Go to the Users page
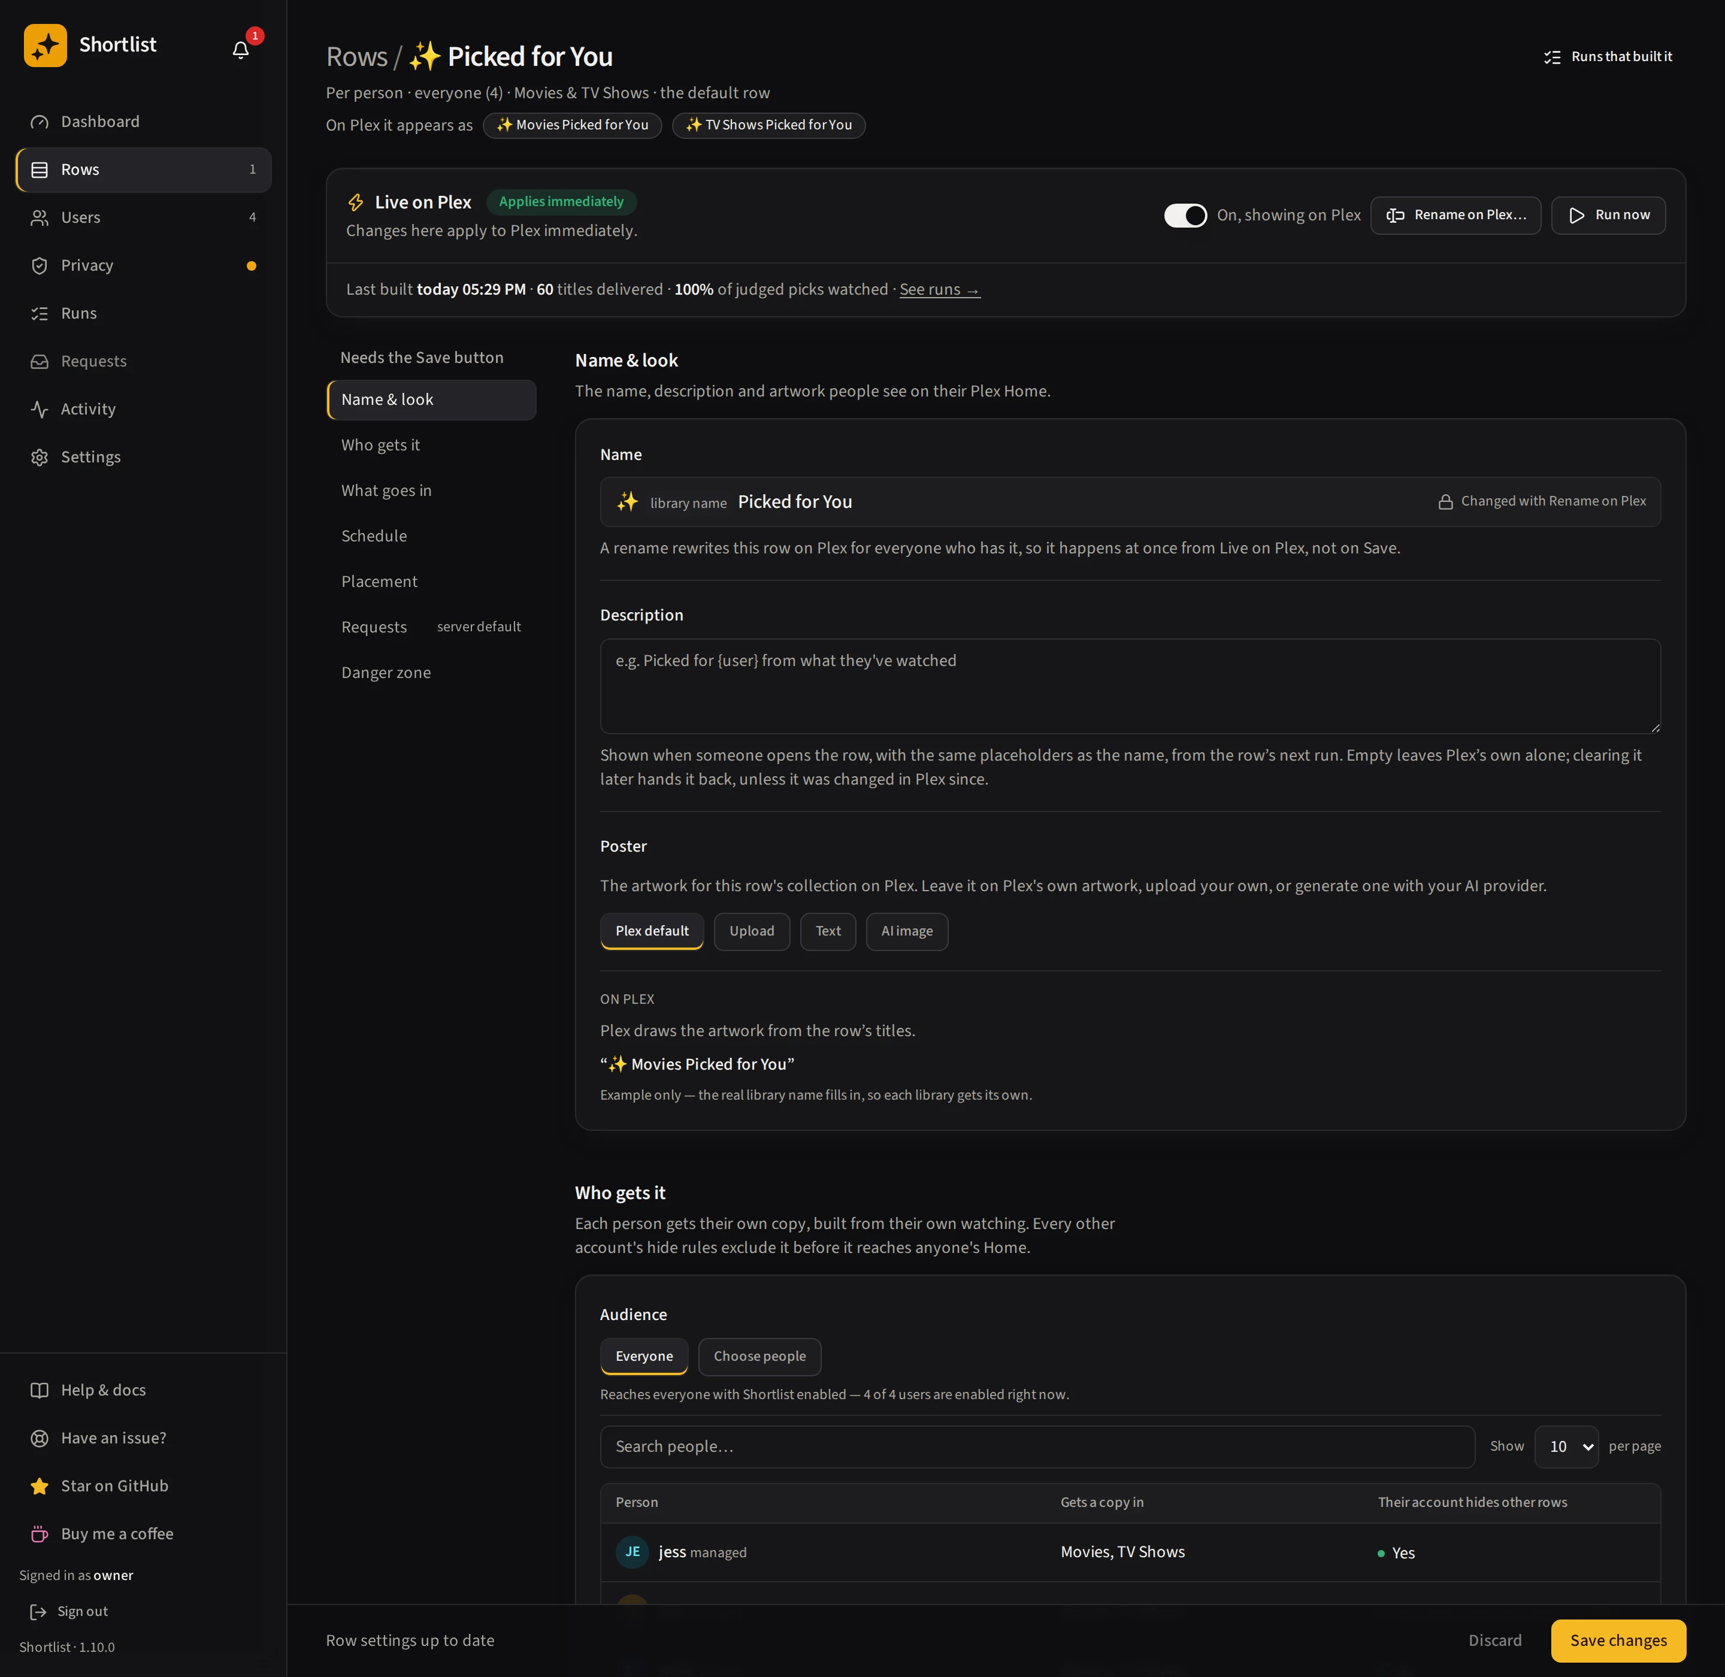 coord(144,217)
